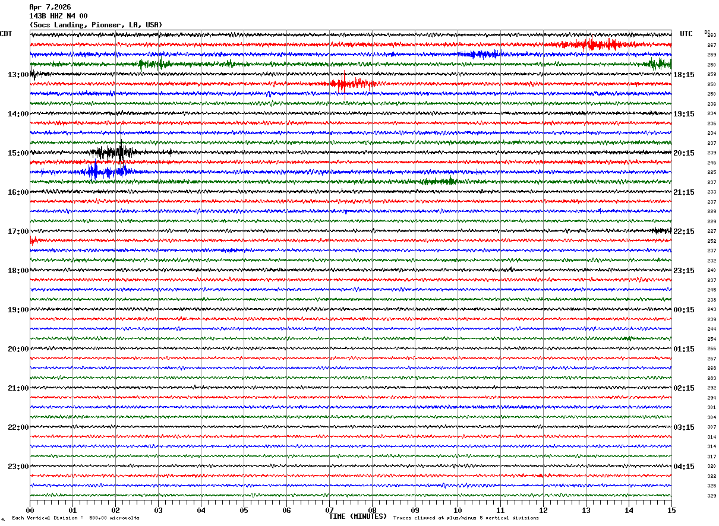Viewport: 719px width, 526px height.
Task: Click the UTC timezone label
Action: [x=686, y=34]
